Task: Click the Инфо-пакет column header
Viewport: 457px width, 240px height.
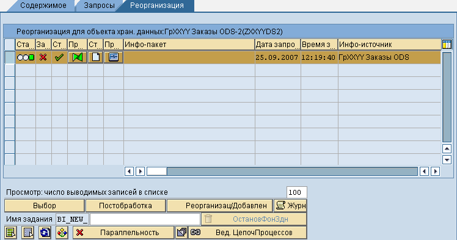Action: coord(189,45)
